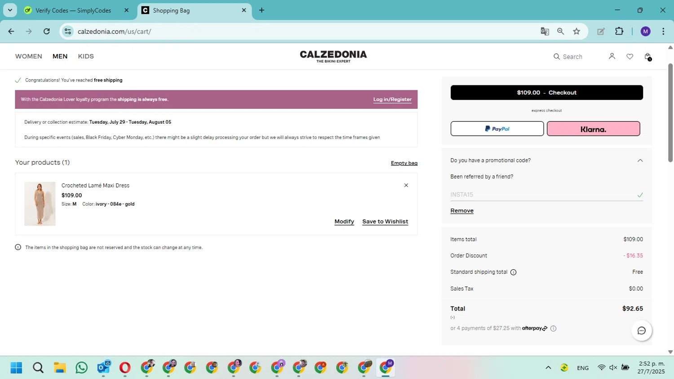Bookmark this page with the star icon
The image size is (674, 379).
576,31
